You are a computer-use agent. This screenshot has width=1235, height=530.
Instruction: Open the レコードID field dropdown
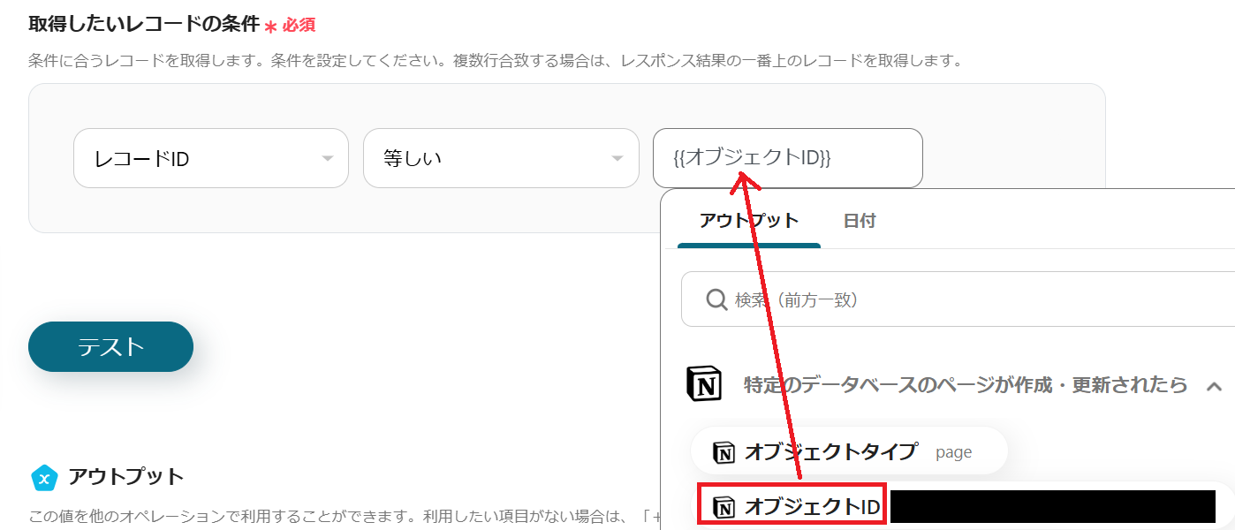point(210,158)
